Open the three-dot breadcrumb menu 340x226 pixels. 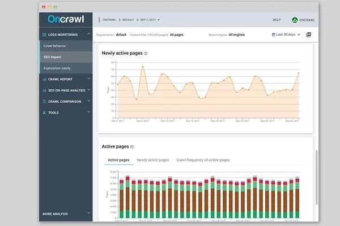[x=99, y=20]
